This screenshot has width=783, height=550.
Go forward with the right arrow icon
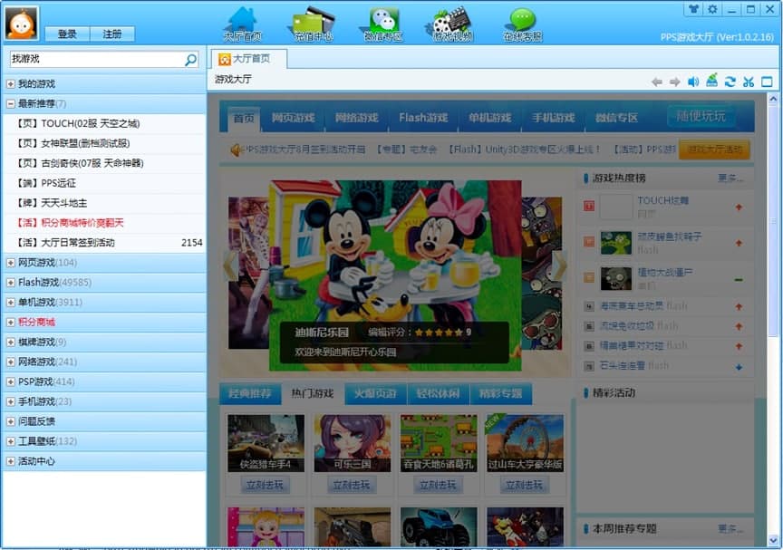coord(674,82)
